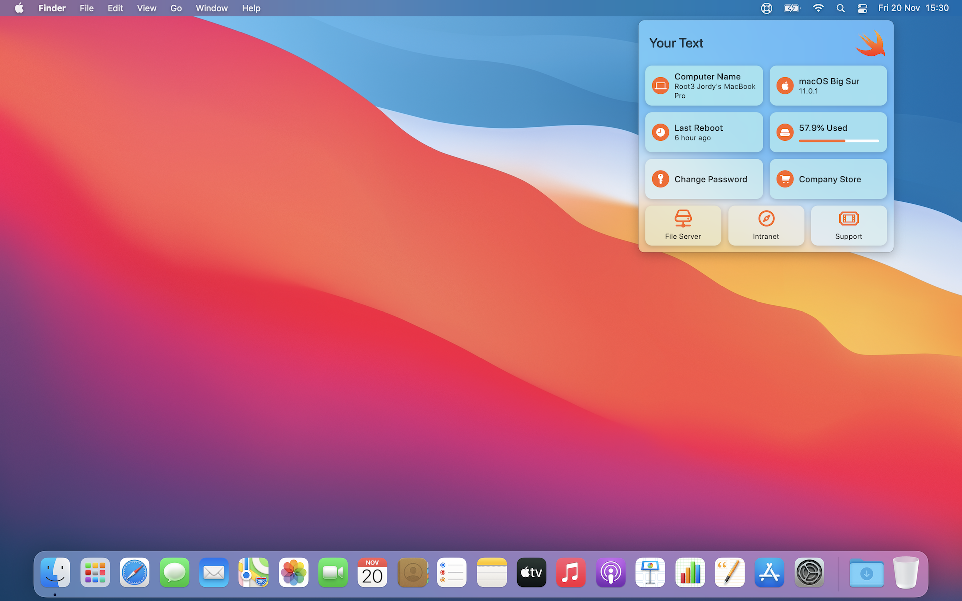
Task: Open Podcasts from the Dock
Action: pyautogui.click(x=610, y=572)
